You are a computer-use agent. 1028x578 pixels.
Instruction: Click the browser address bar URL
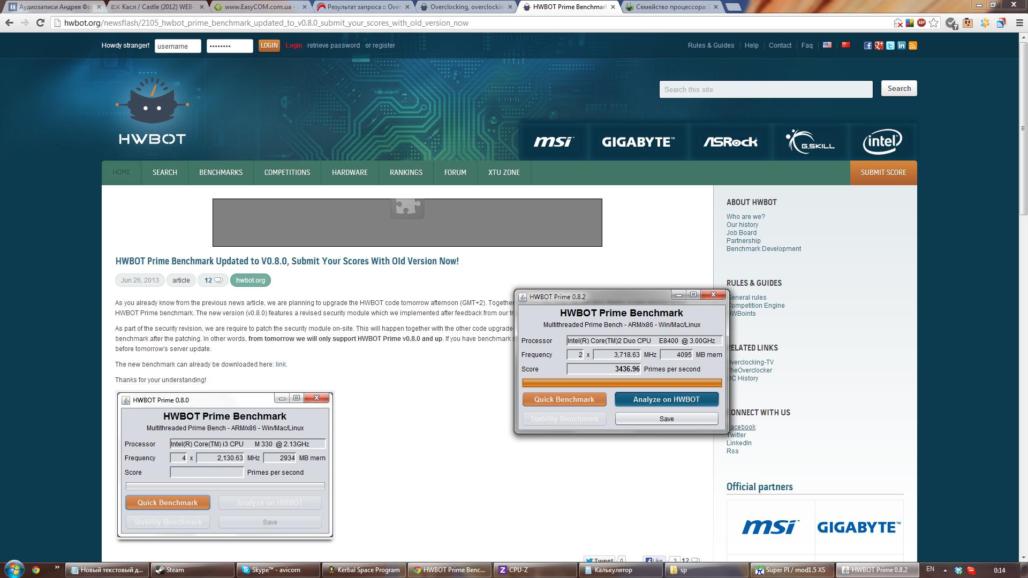coord(266,23)
